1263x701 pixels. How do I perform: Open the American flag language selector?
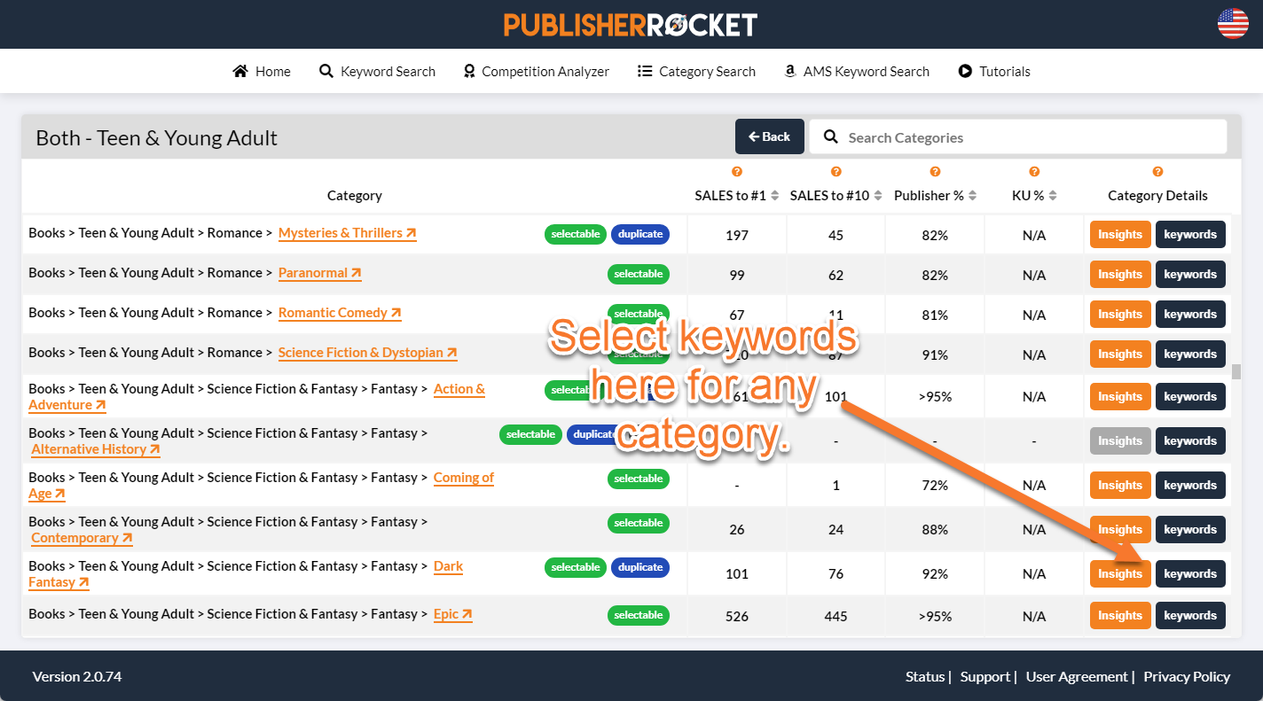point(1233,25)
